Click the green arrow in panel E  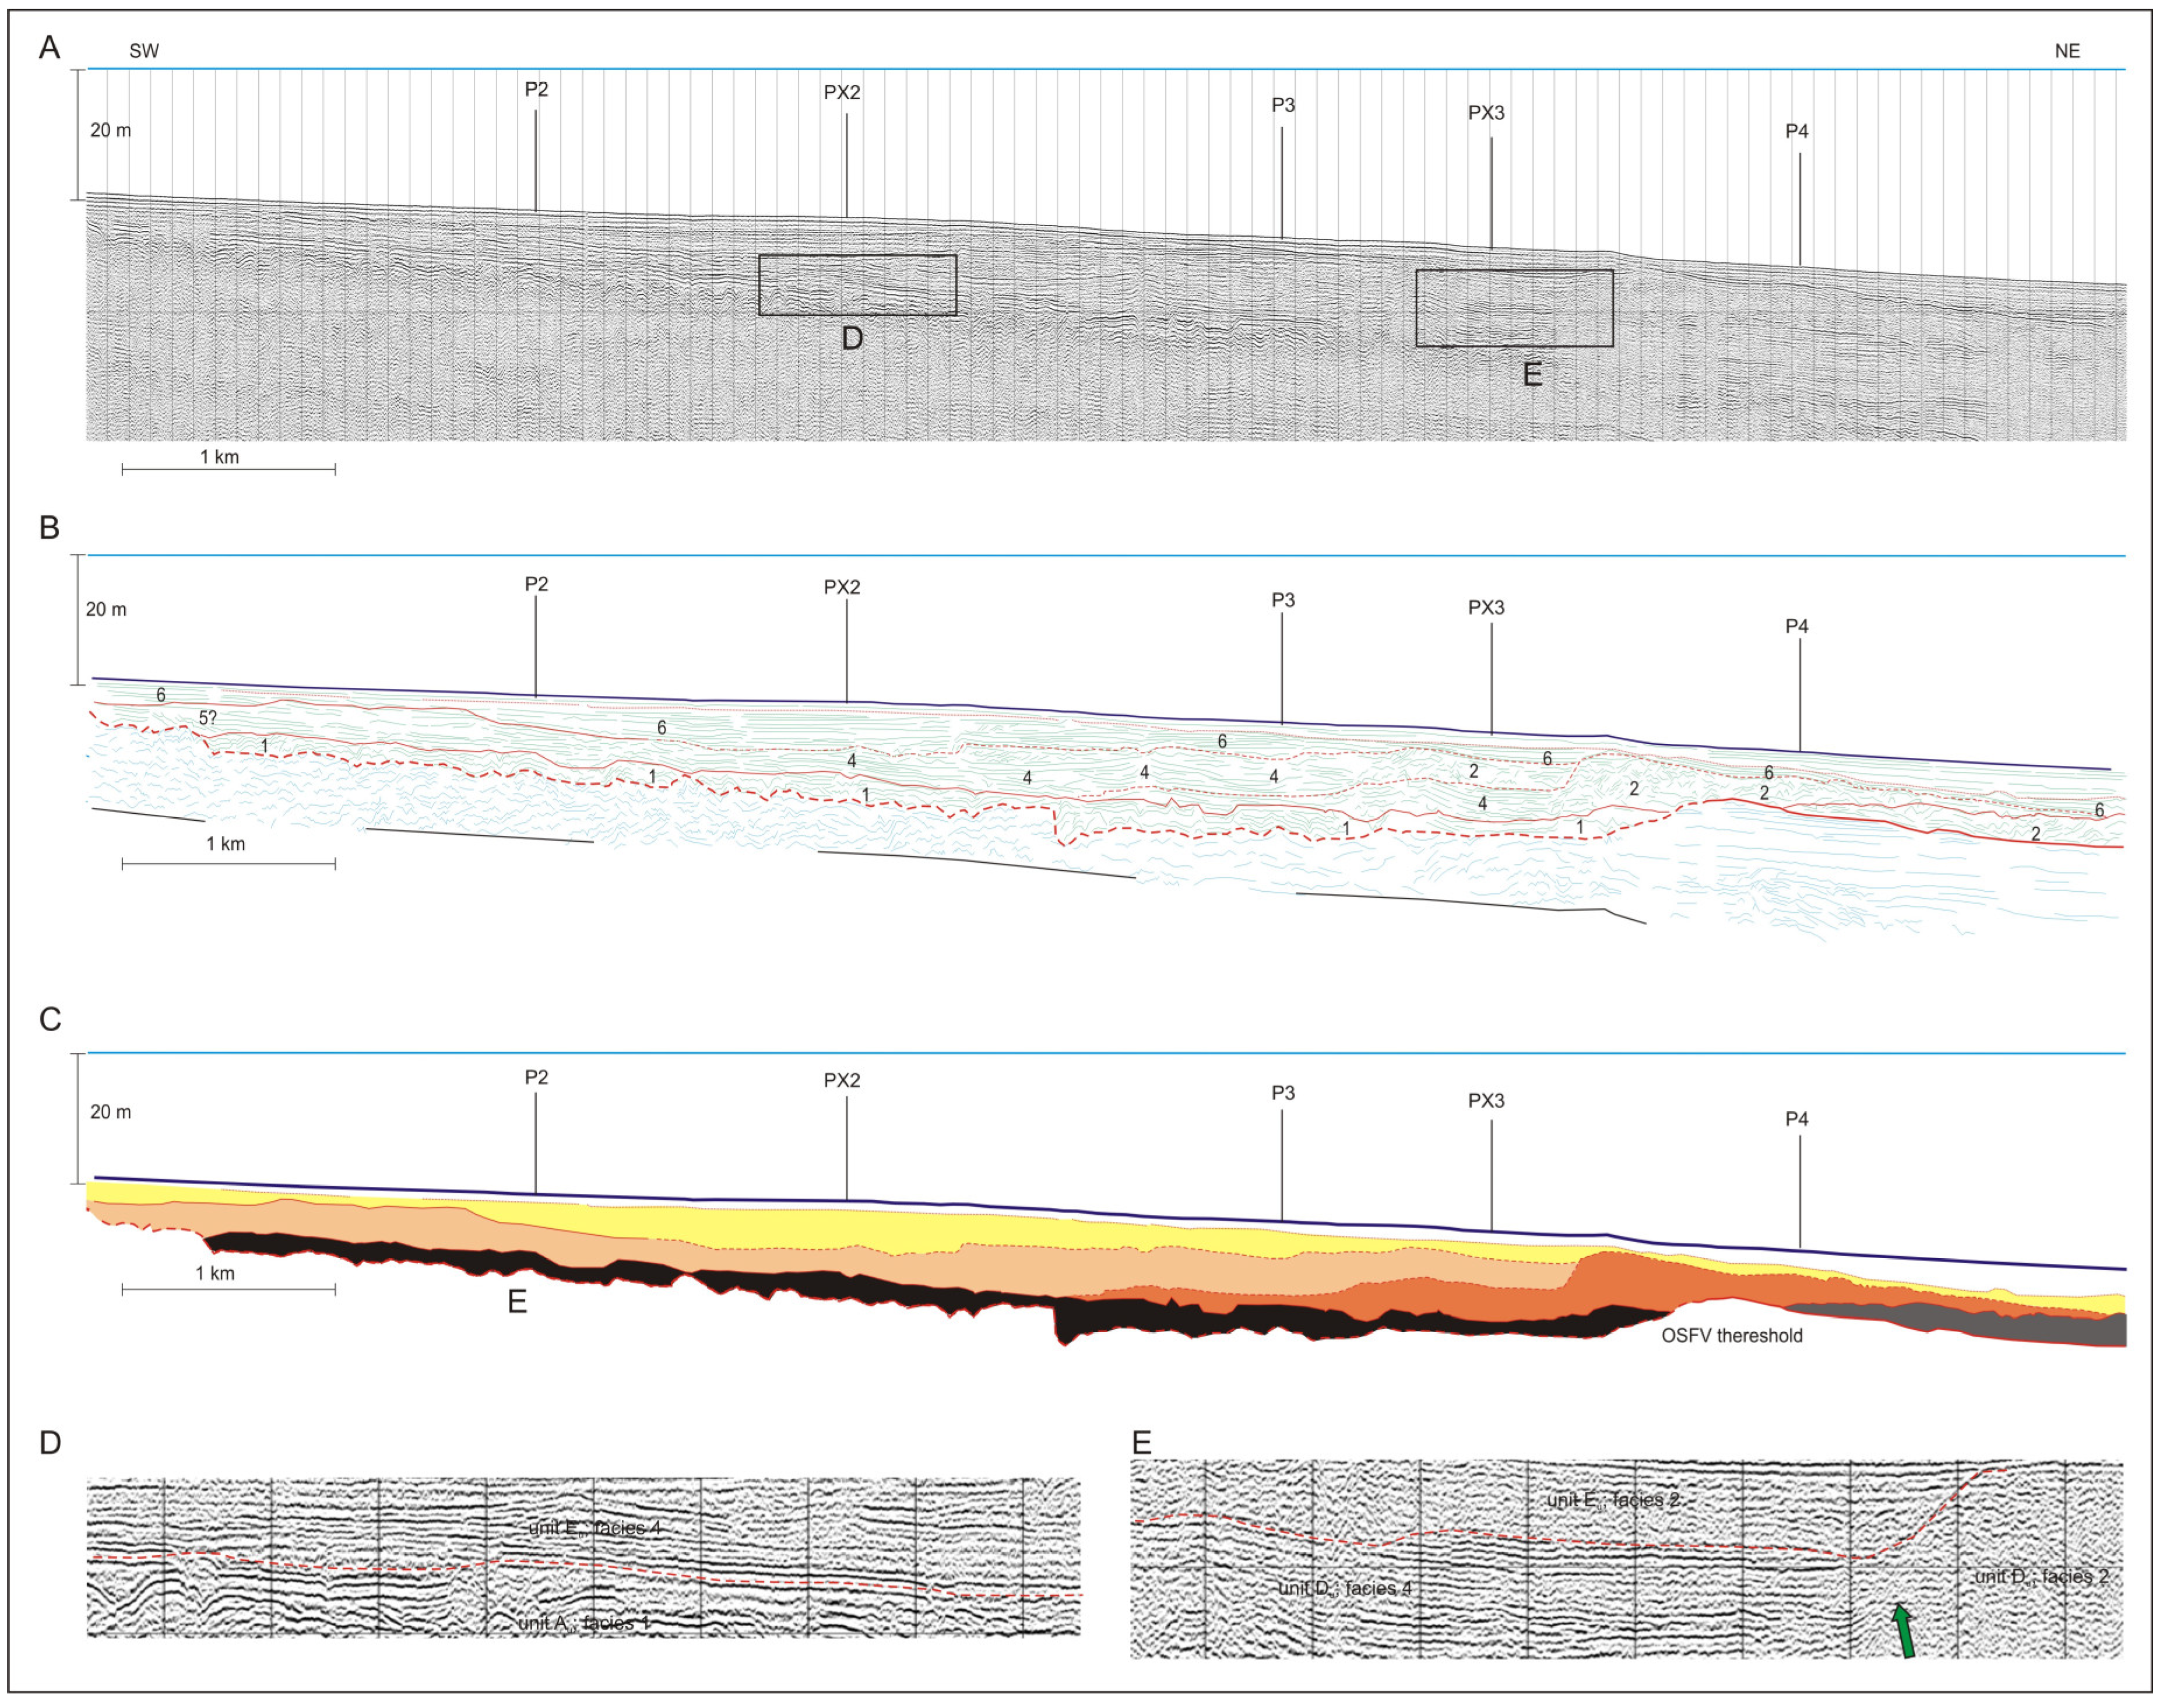[x=1903, y=1631]
